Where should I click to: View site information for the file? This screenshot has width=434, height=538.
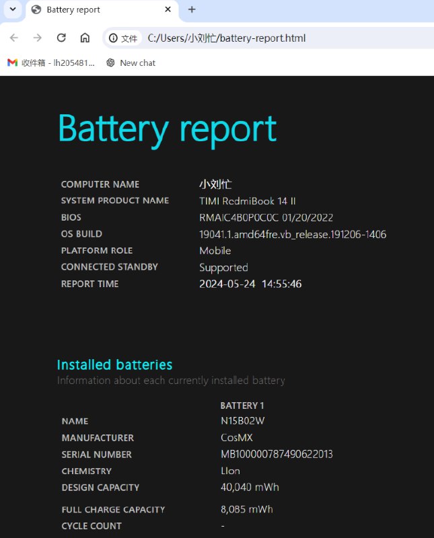(123, 38)
